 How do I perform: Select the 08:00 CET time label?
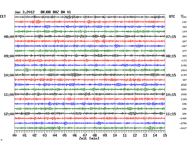9,37
